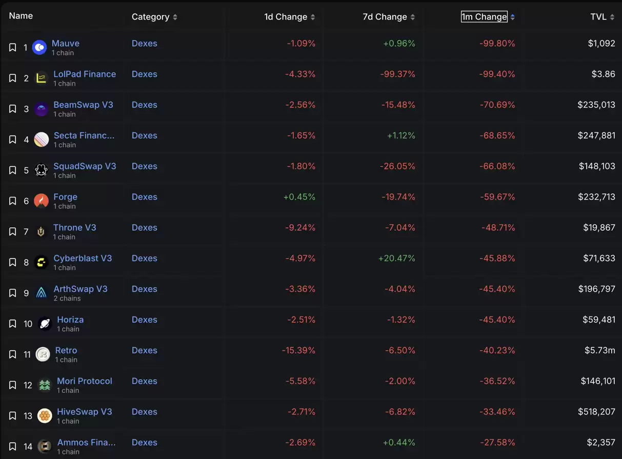Click the BeamSwap V3 logo icon

[41, 109]
